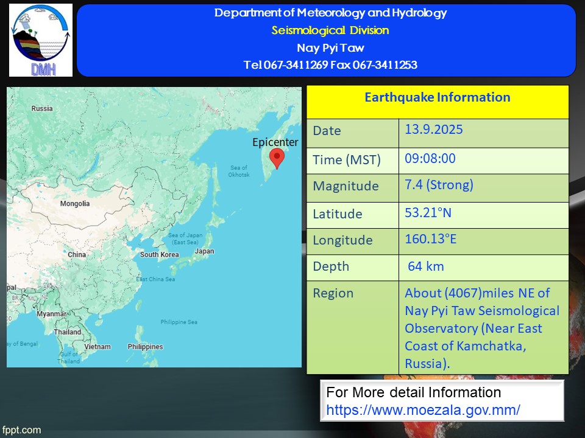Click the Region description text
Image resolution: width=585 pixels, height=438 pixels.
click(x=482, y=328)
